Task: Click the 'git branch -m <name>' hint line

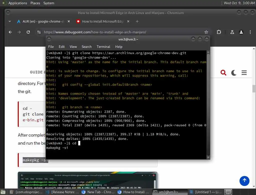Action: 74,107
